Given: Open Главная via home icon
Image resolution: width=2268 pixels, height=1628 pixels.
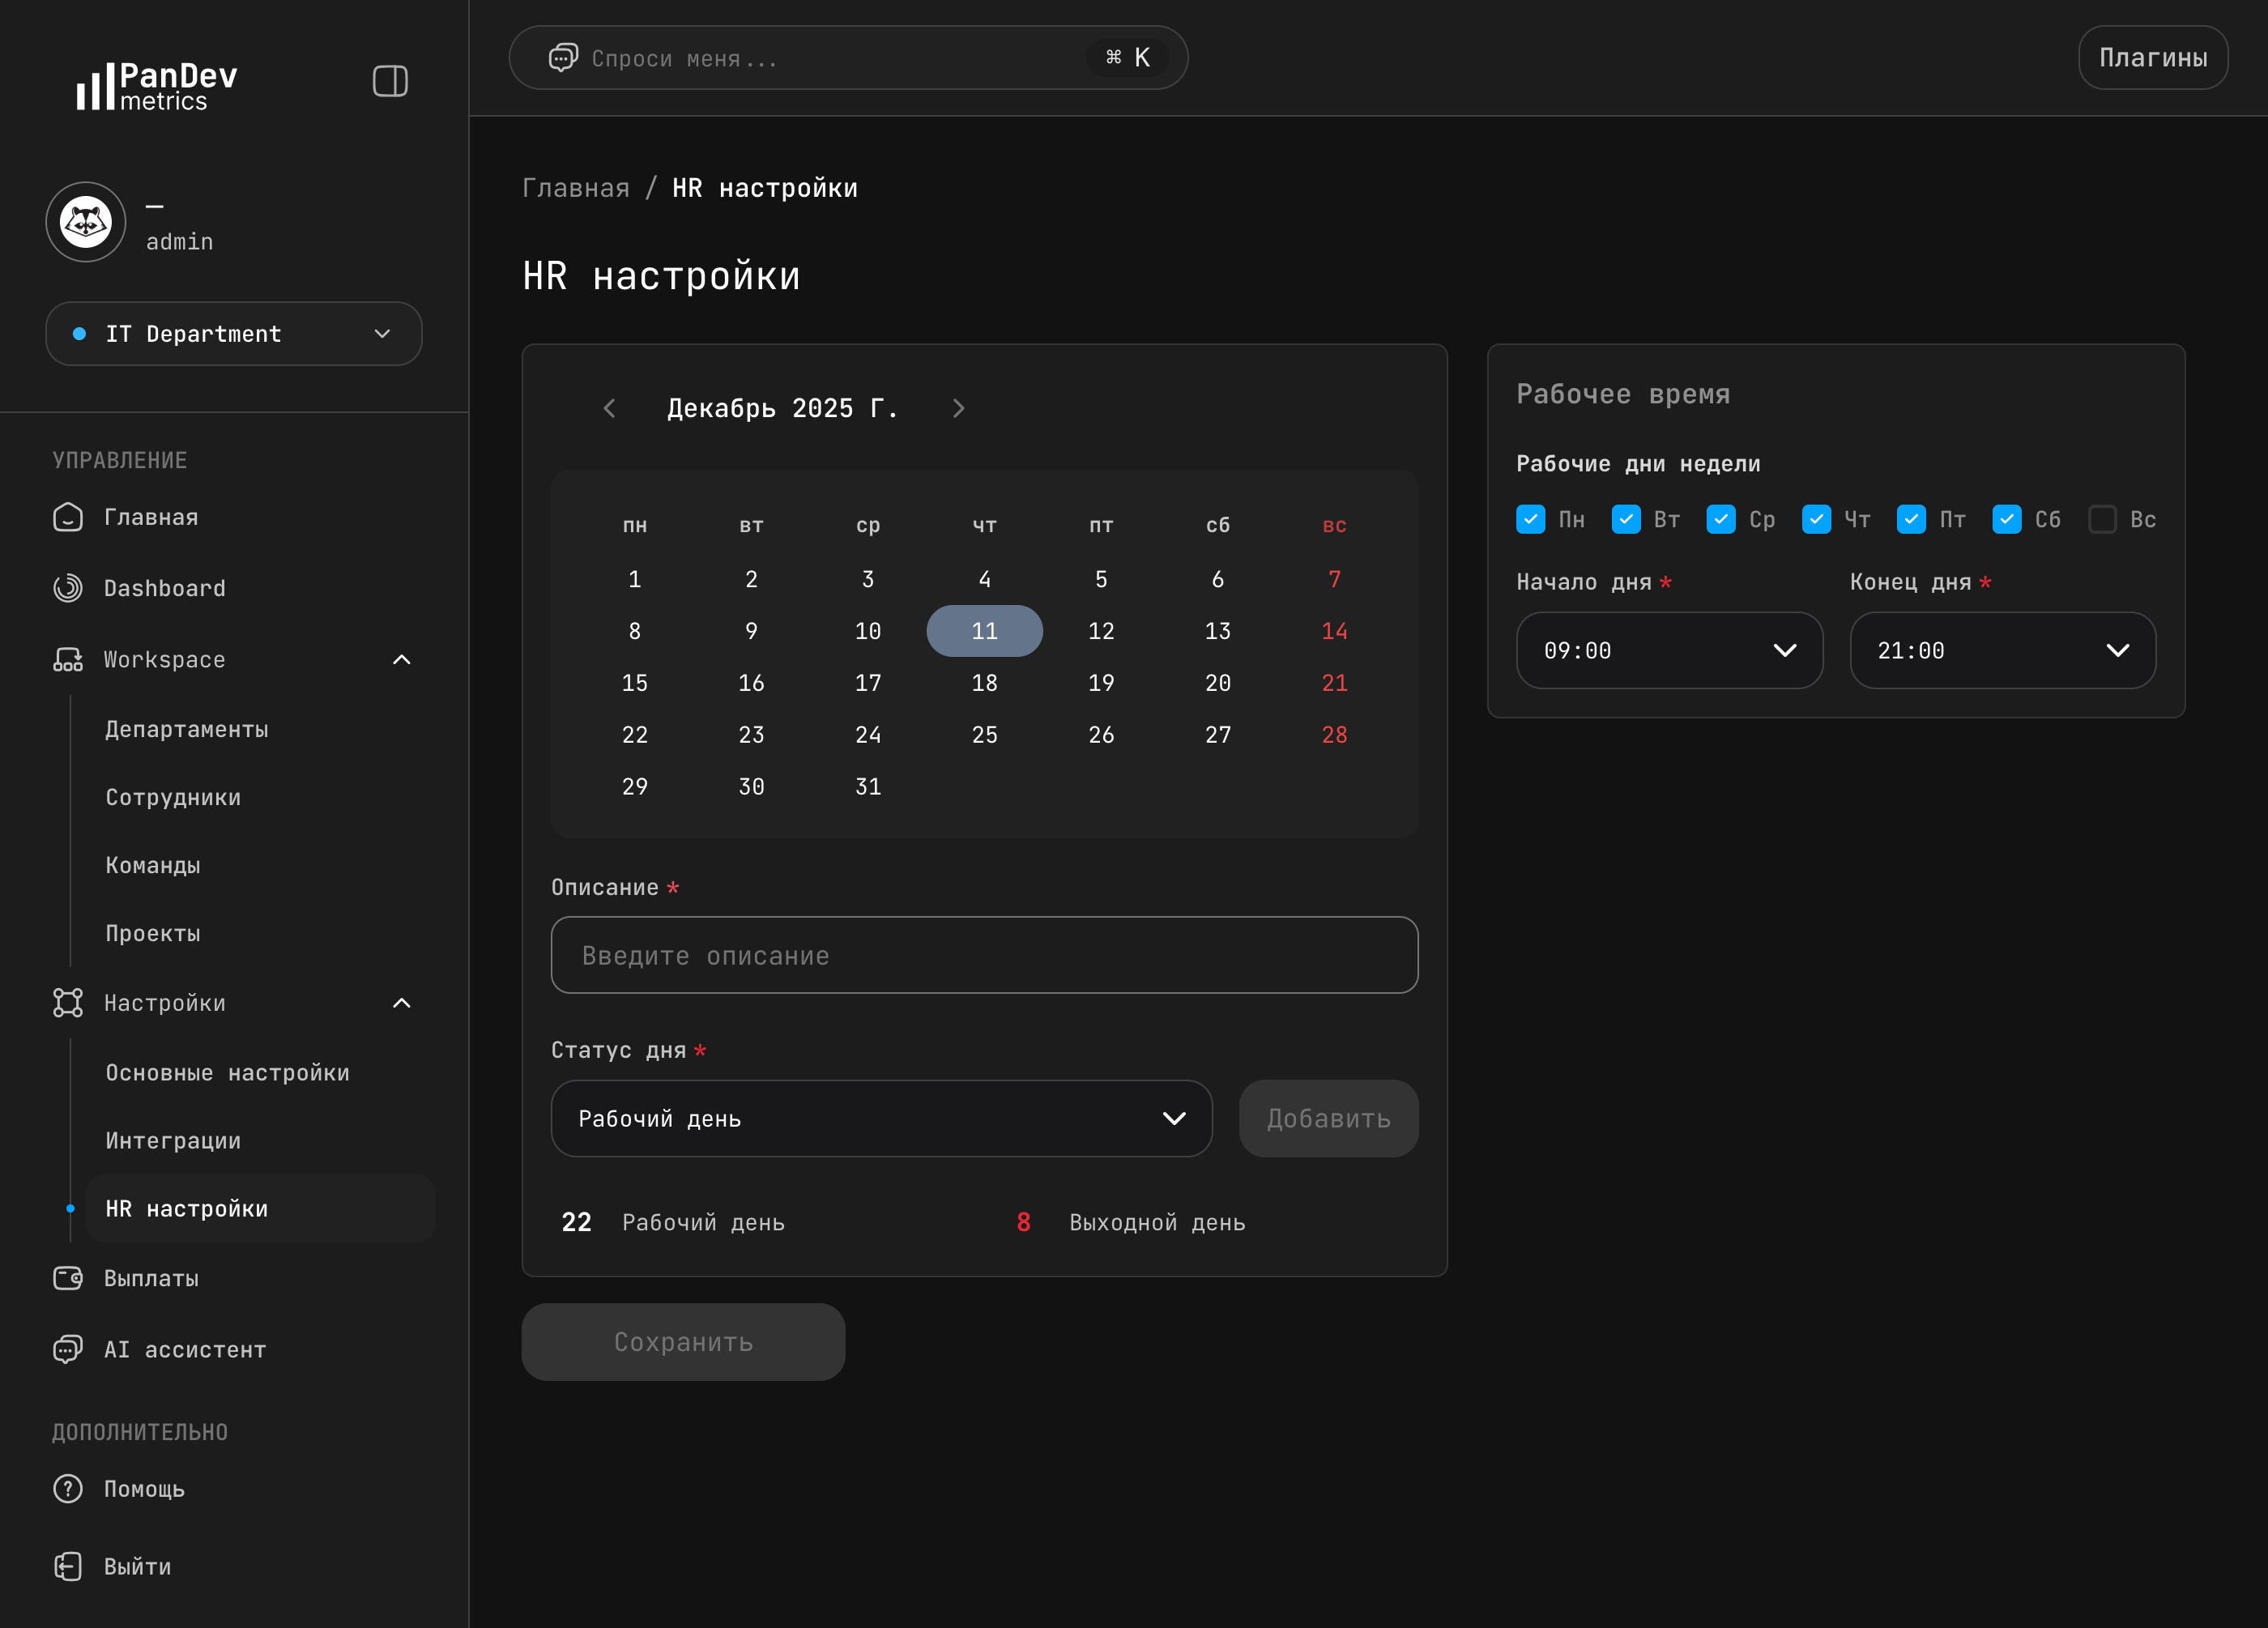Looking at the screenshot, I should point(67,517).
